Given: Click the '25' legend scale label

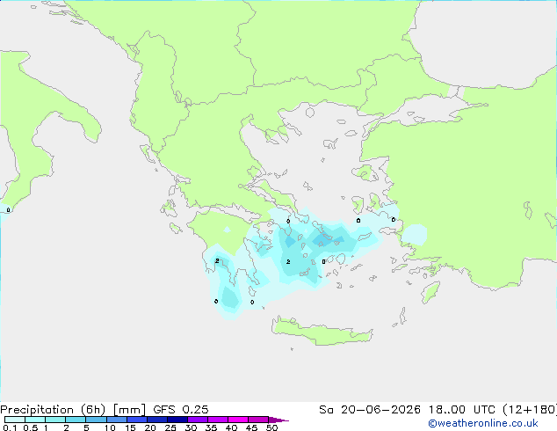Looking at the screenshot, I should (x=170, y=427).
